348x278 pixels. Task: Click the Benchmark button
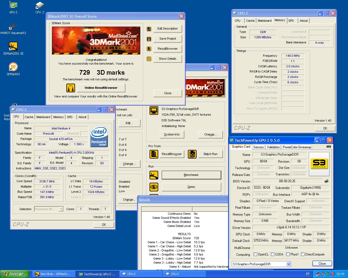pyautogui.click(x=191, y=175)
